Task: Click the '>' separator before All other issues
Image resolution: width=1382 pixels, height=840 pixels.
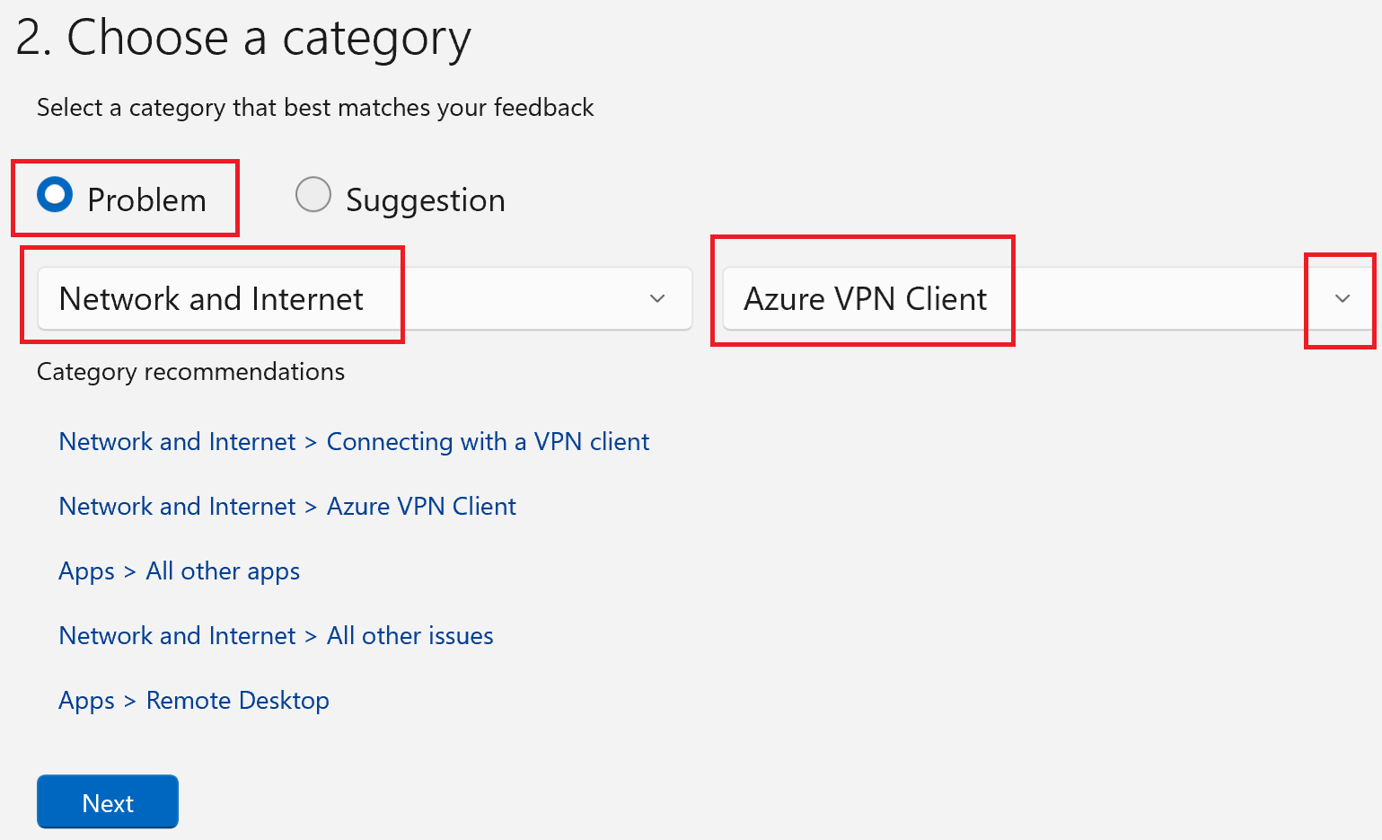Action: click(x=311, y=637)
